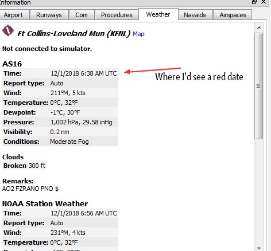
Task: Click the Clouds section heading
Action: pos(13,157)
